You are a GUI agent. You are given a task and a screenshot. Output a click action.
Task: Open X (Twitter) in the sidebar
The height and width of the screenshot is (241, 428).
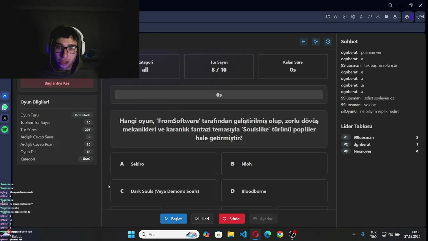tap(5, 118)
